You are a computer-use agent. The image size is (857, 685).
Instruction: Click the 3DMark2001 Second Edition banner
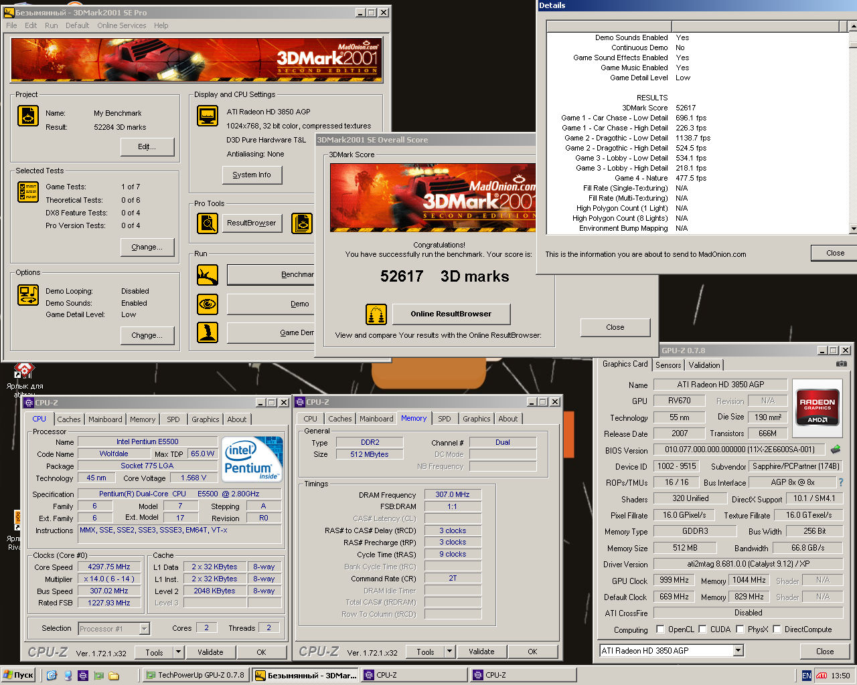[196, 60]
